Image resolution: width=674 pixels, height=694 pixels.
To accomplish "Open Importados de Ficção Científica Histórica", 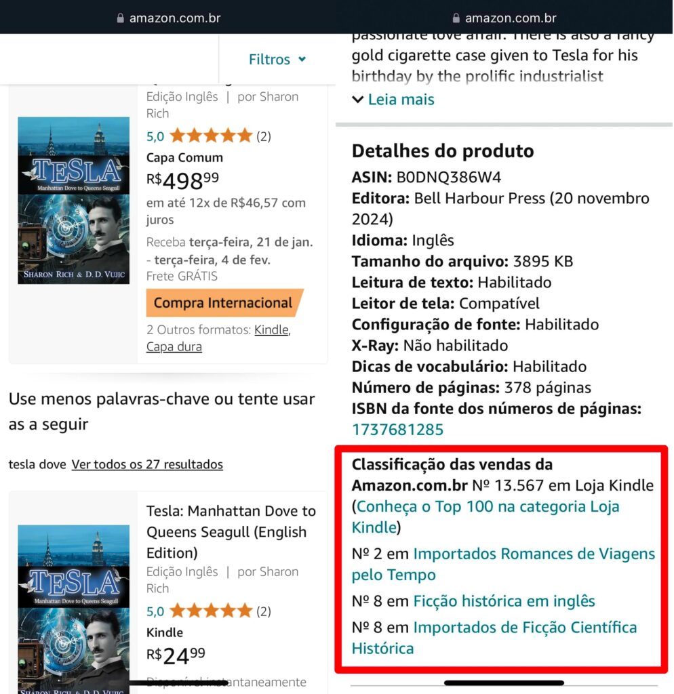I will tap(494, 638).
